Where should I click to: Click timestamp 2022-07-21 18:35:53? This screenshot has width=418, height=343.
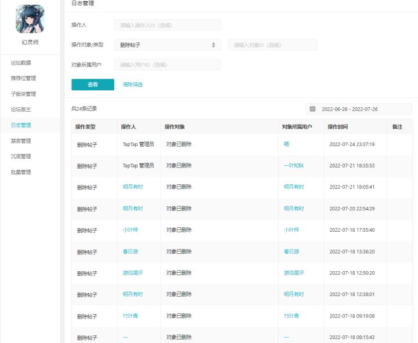coord(352,166)
